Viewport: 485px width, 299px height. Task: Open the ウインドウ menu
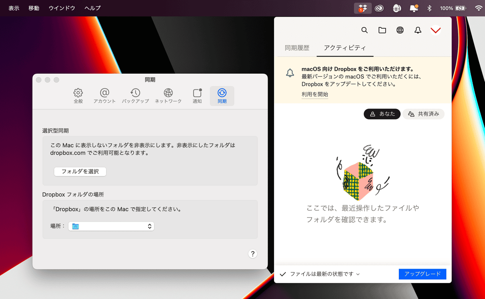[x=62, y=8]
